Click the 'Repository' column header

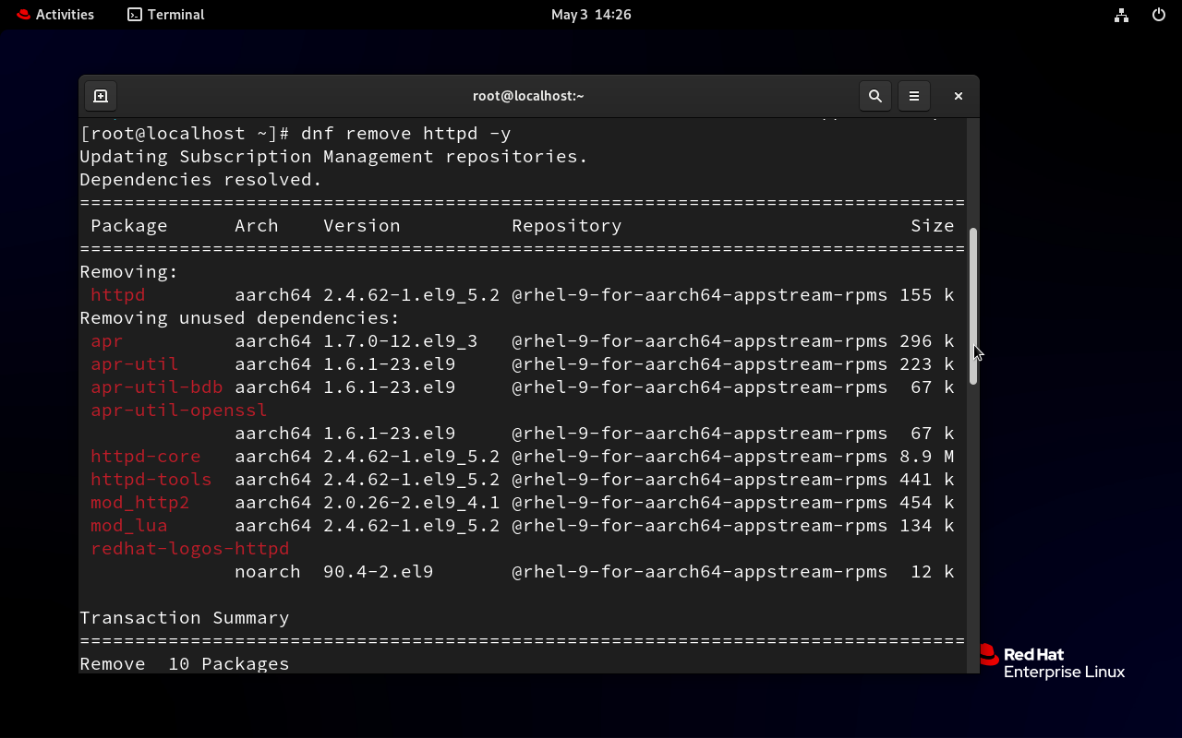point(567,226)
